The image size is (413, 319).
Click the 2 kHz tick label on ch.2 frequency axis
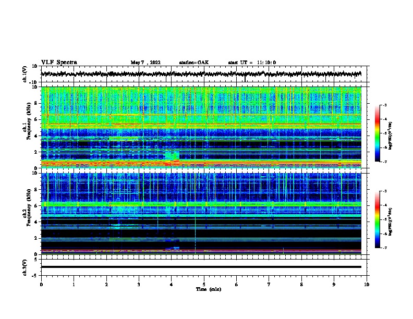click(36, 238)
